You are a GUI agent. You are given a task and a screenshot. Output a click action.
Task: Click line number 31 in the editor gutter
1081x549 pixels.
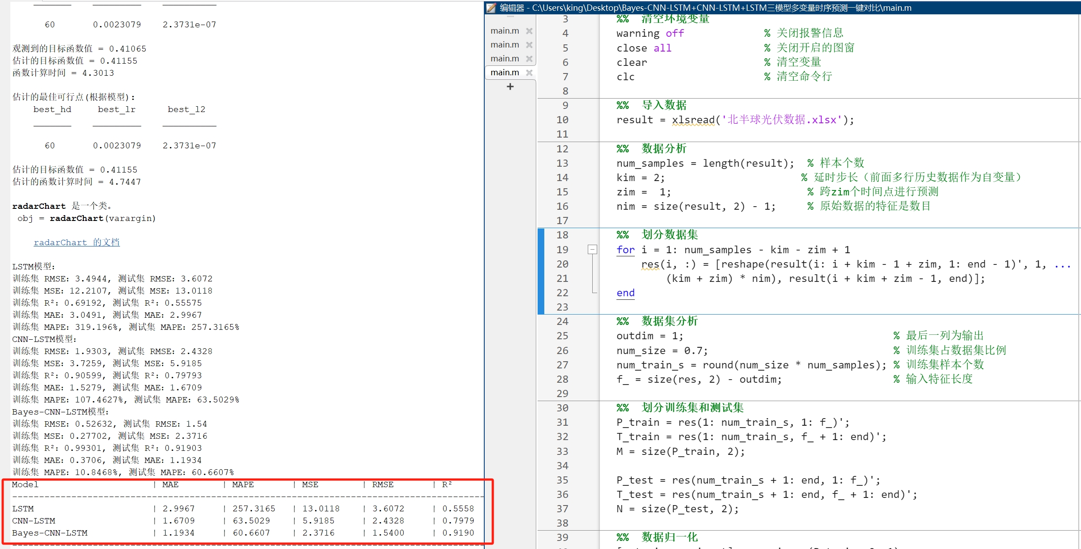point(562,422)
